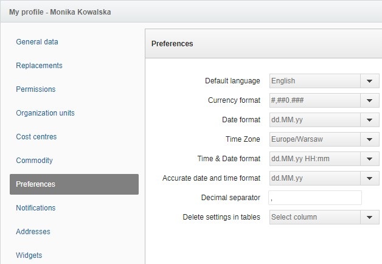The height and width of the screenshot is (264, 382).
Task: Open the Default language dropdown arrow
Action: (x=369, y=81)
